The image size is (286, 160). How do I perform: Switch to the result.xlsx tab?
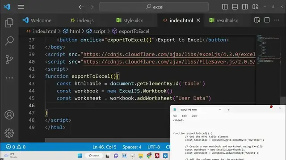pos(224,20)
